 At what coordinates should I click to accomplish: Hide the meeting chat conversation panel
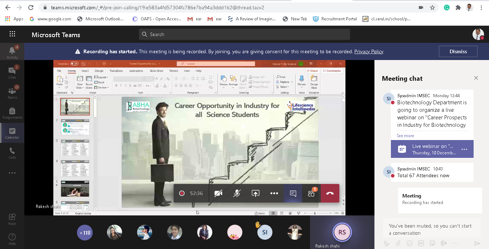[x=476, y=78]
